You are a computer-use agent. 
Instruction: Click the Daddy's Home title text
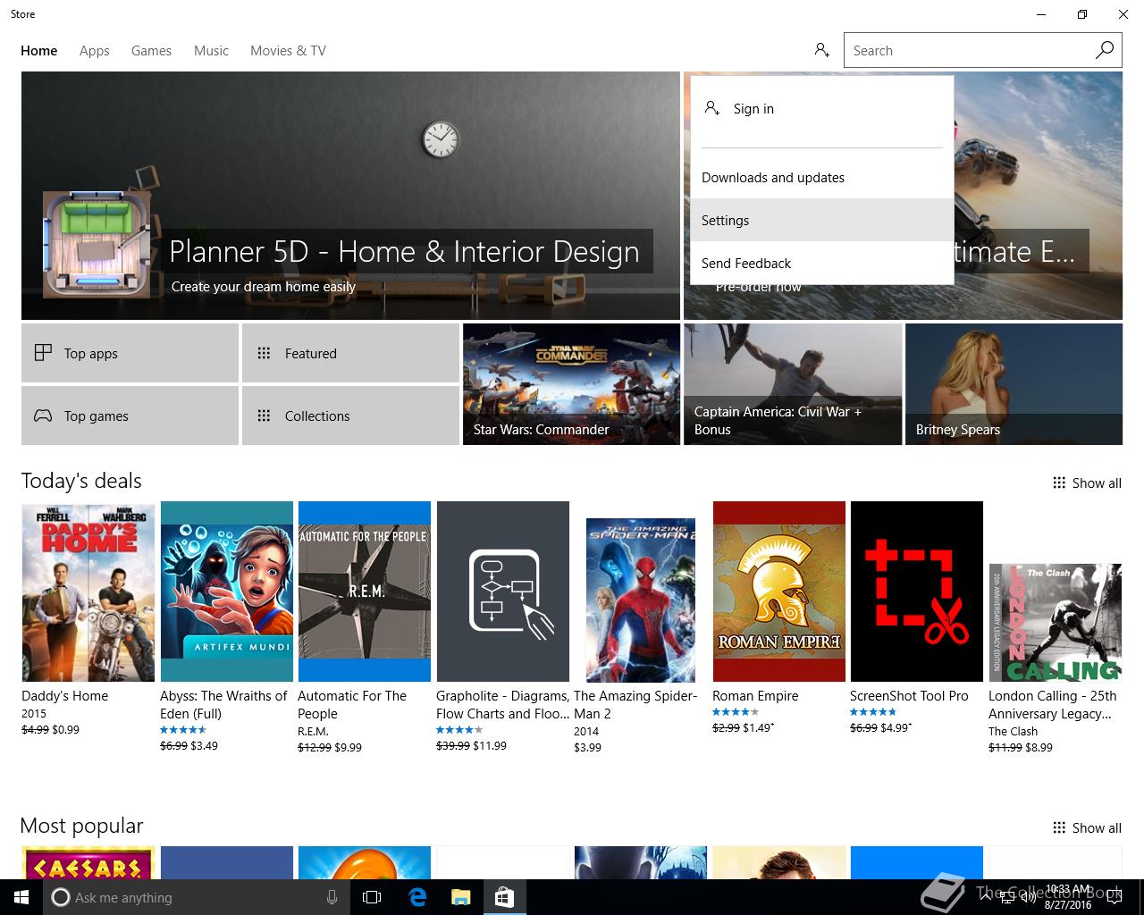point(64,695)
